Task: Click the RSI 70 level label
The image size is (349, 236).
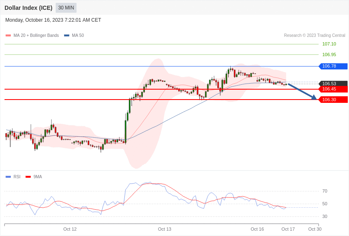Action: tap(325, 191)
